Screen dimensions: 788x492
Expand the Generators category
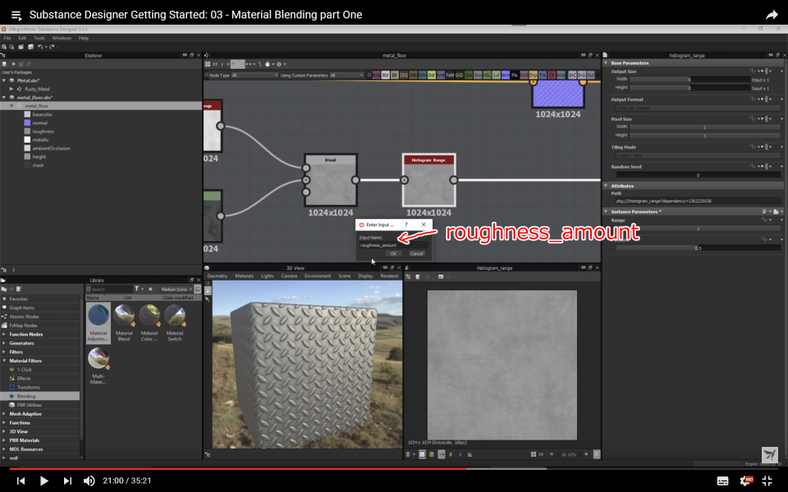click(x=4, y=343)
